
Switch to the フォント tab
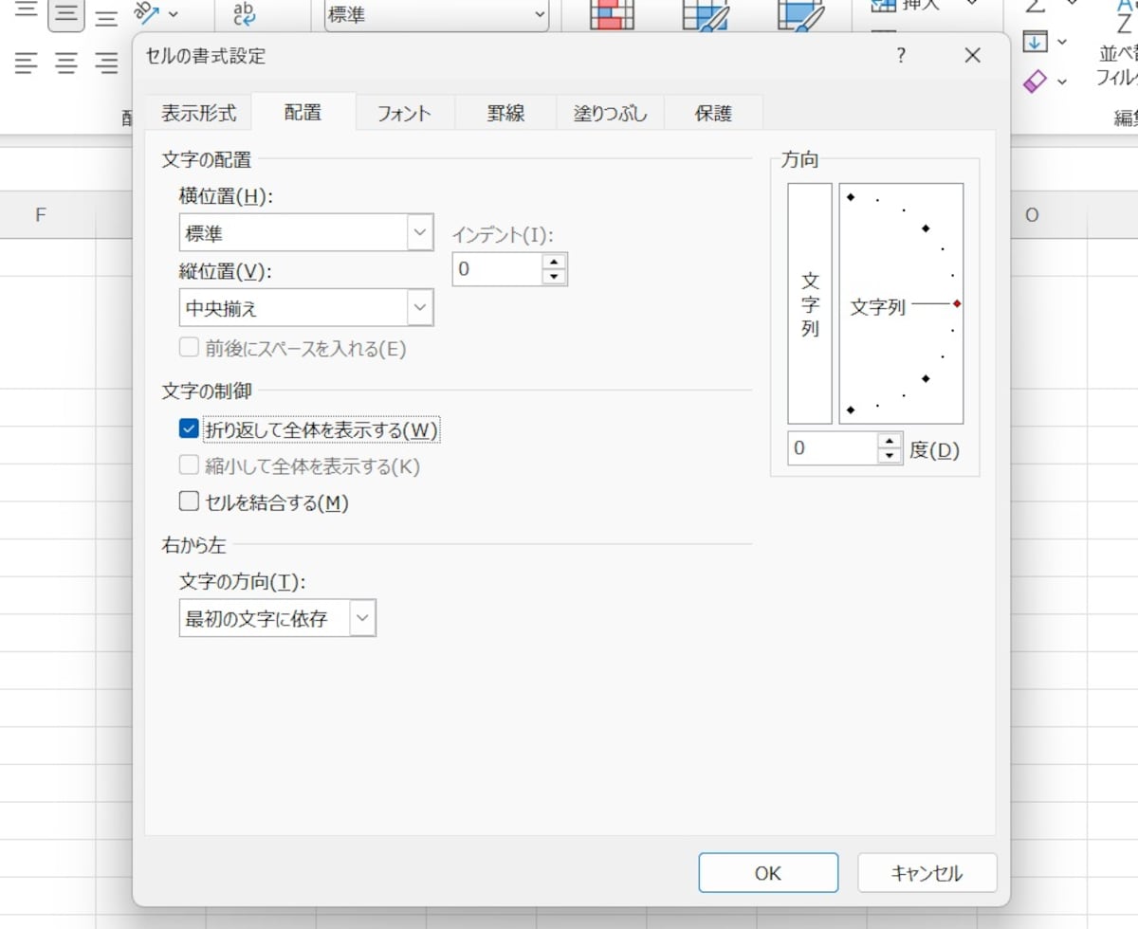coord(403,112)
